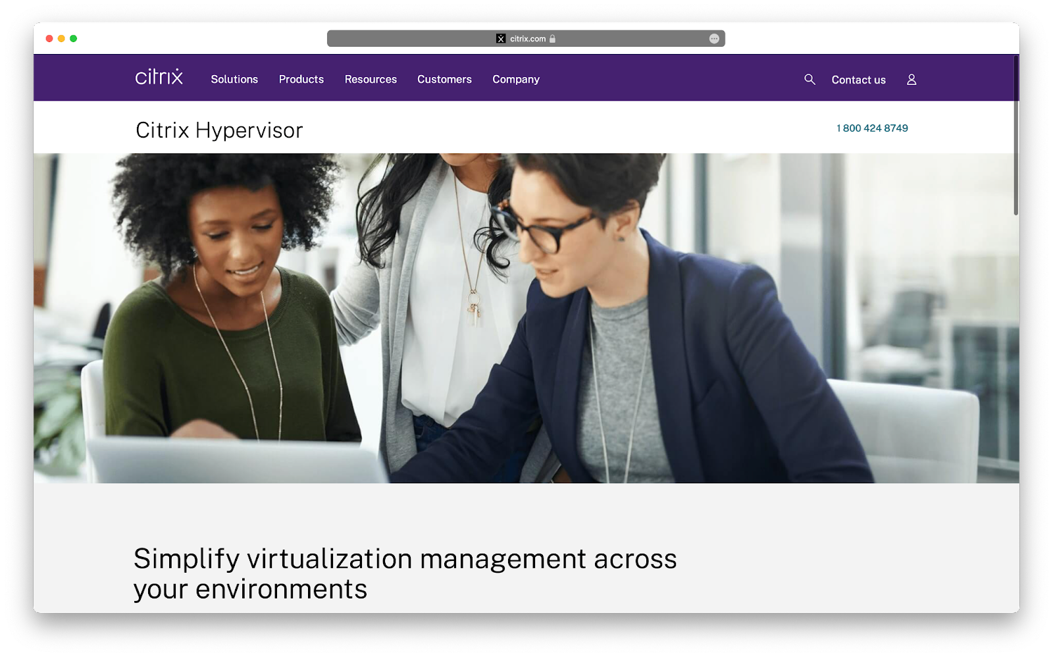Open the user account profile icon
This screenshot has height=657, width=1053.
(x=912, y=79)
